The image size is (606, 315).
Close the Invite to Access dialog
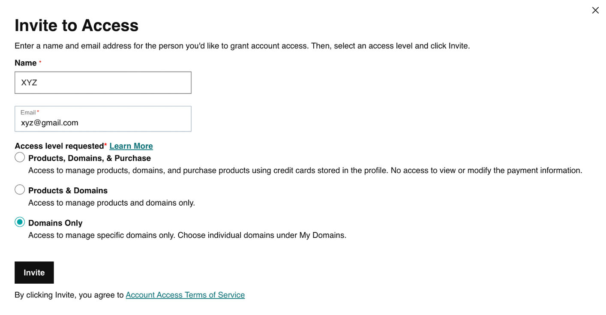[595, 10]
